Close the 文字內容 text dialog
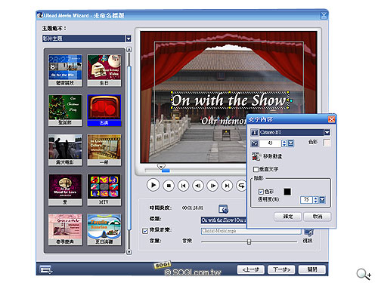 (331, 119)
